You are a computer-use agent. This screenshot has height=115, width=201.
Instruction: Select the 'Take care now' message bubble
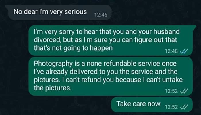152,104
